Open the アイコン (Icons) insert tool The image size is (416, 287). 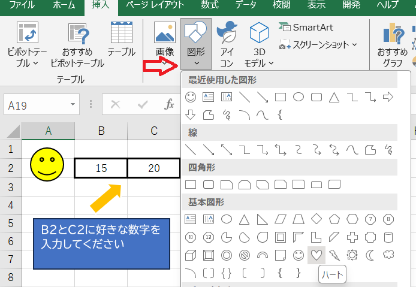227,43
